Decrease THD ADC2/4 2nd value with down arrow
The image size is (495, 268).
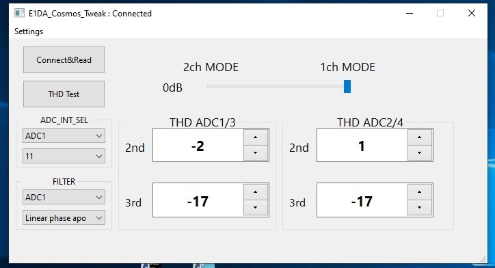click(x=420, y=153)
